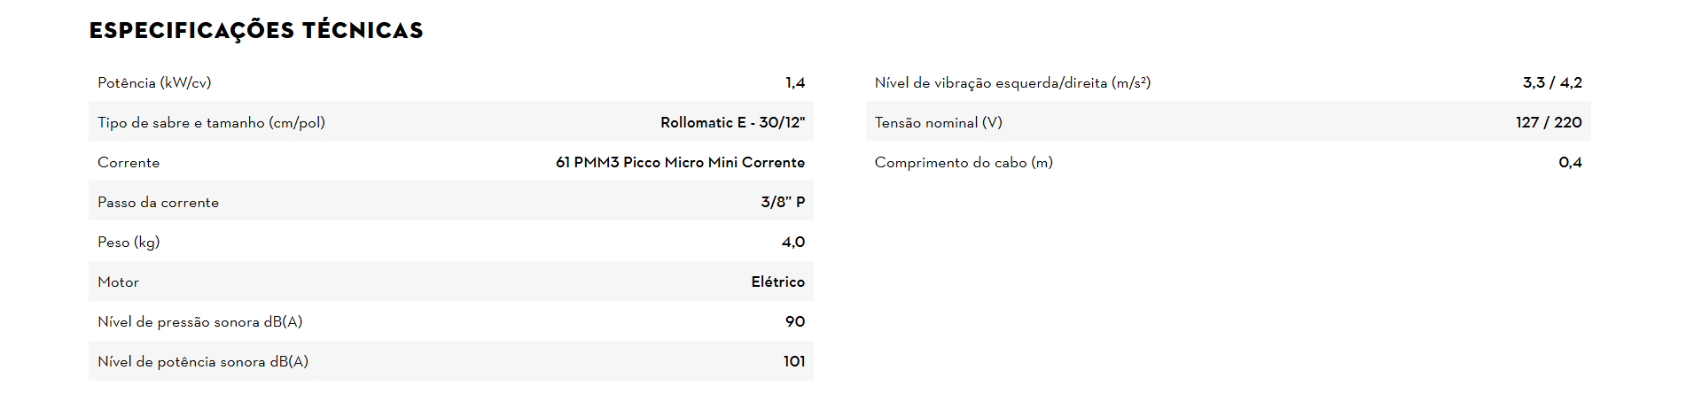Click the Passo da corrente label
The image size is (1686, 401).
click(158, 202)
